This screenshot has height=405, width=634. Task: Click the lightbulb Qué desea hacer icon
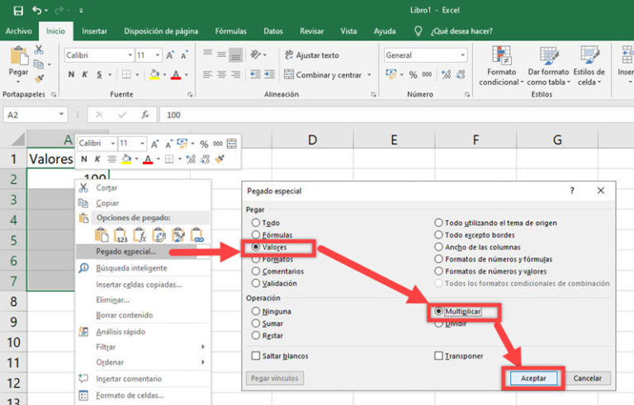coord(418,31)
